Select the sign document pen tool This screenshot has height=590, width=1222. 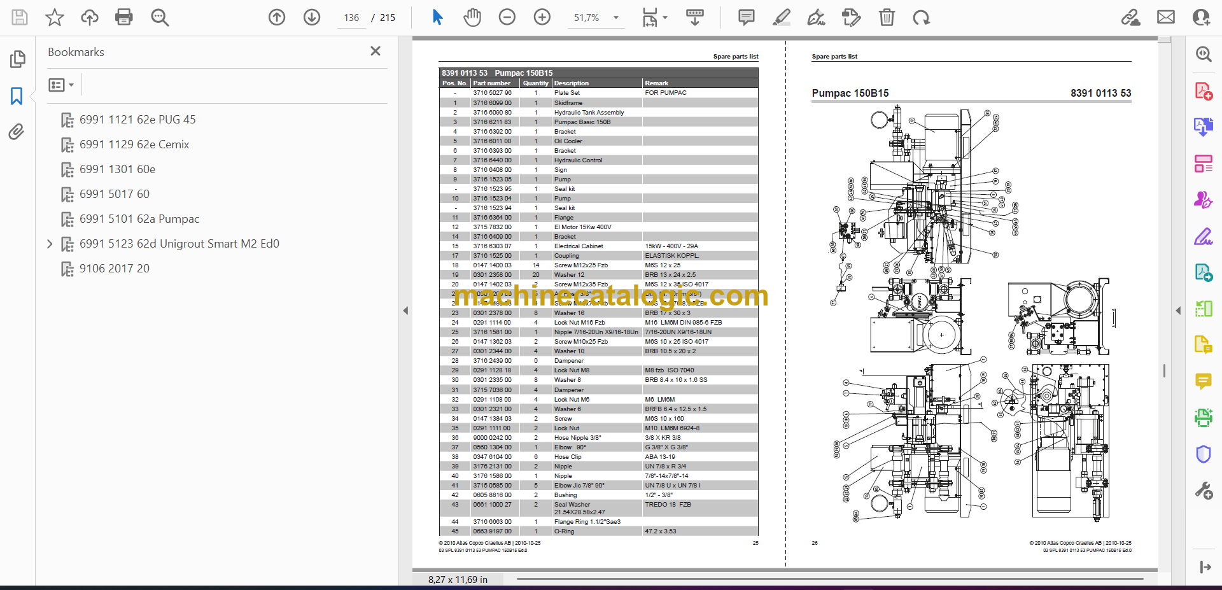[x=816, y=17]
